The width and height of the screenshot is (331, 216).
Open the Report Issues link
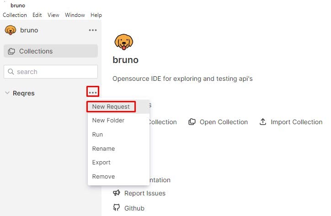145,193
